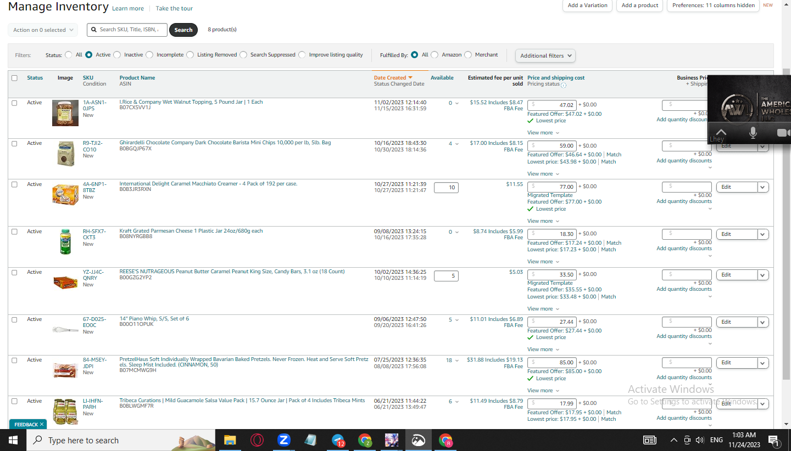Open the Windows notification center
Screen dimensions: 791x451
[773, 440]
